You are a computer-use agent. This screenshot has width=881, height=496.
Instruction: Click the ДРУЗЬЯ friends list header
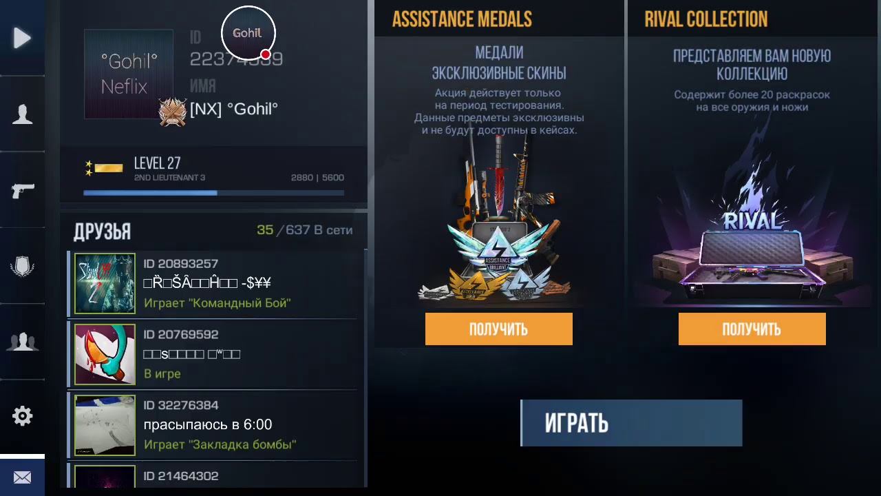point(102,232)
